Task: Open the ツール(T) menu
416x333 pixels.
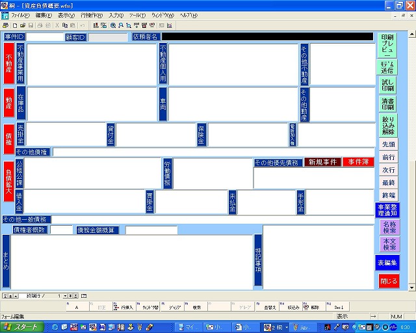Action: click(137, 14)
